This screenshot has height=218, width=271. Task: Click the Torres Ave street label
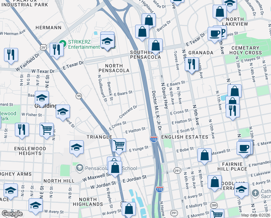pos(176,60)
